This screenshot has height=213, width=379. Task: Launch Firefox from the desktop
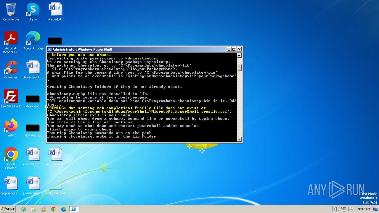[11, 128]
